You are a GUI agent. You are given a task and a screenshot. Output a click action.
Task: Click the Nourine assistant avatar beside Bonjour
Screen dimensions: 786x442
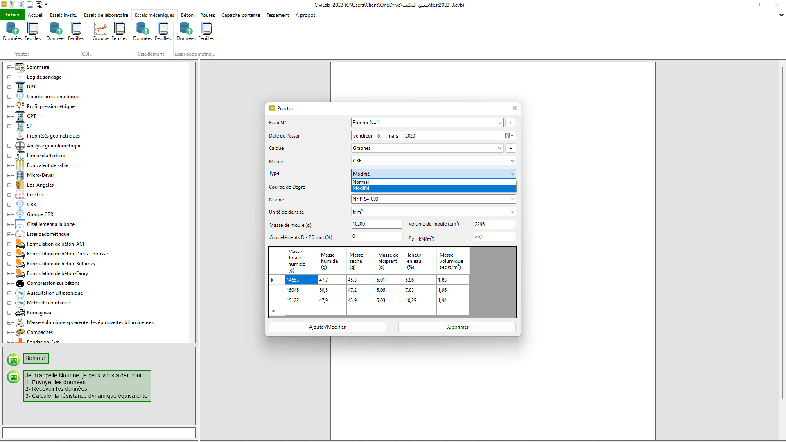[14, 360]
